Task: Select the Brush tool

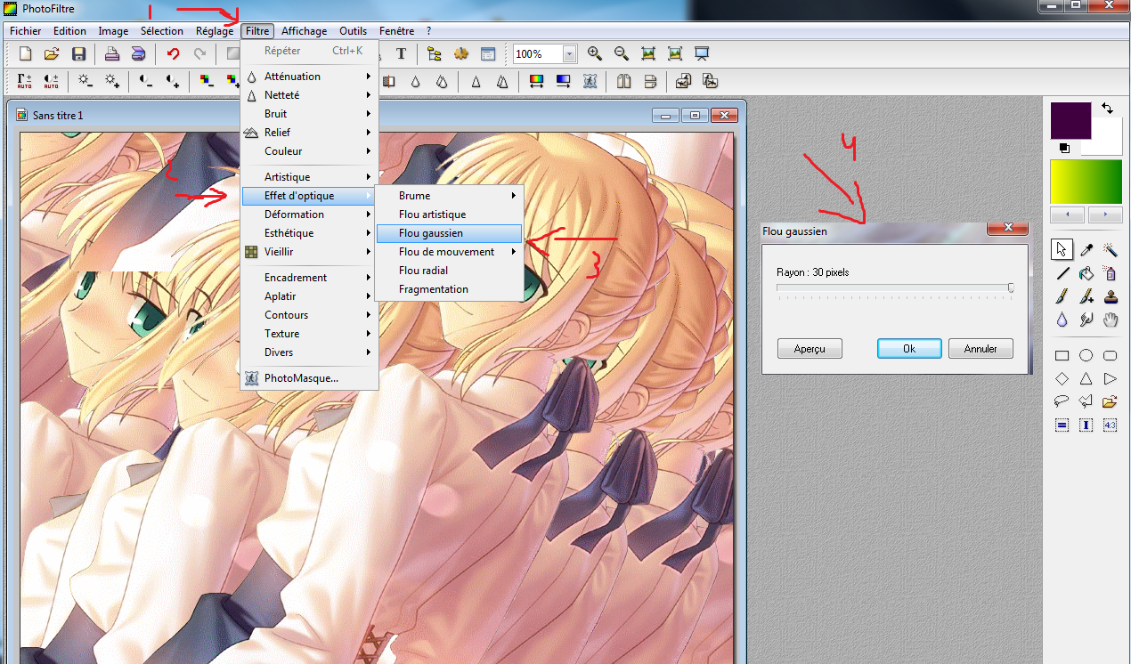Action: click(1062, 296)
